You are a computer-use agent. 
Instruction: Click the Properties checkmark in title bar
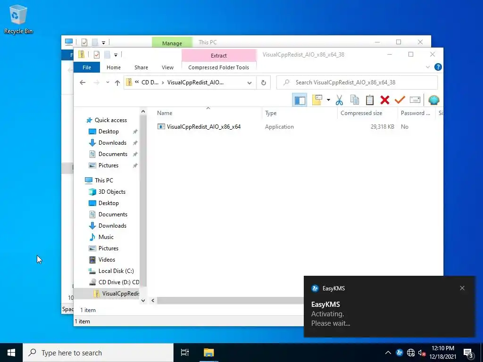point(97,55)
